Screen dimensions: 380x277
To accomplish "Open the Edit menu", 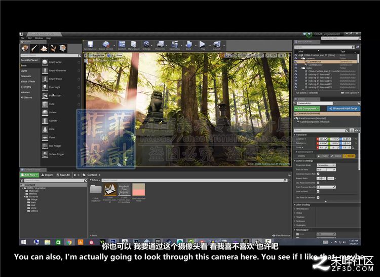I will click(29, 38).
